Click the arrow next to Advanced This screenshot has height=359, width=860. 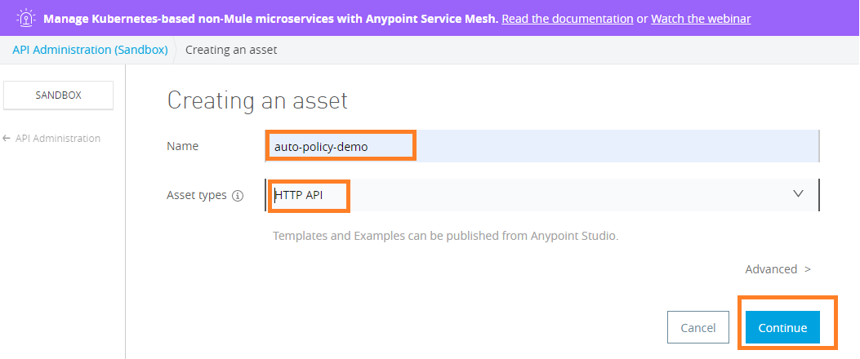(x=808, y=269)
